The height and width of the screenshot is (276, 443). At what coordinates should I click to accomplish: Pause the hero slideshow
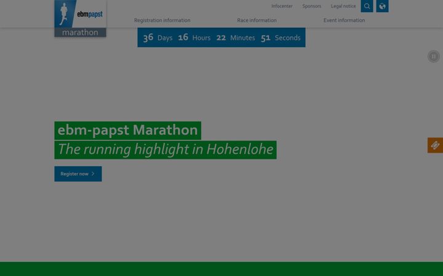(x=433, y=56)
